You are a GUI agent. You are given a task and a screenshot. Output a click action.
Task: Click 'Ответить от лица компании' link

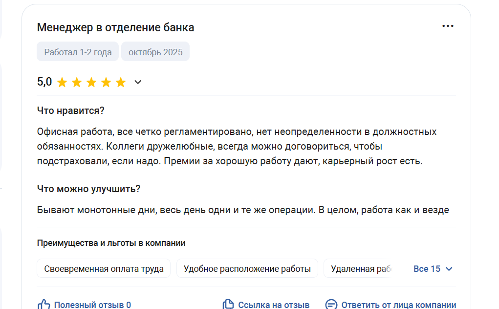pyautogui.click(x=399, y=305)
